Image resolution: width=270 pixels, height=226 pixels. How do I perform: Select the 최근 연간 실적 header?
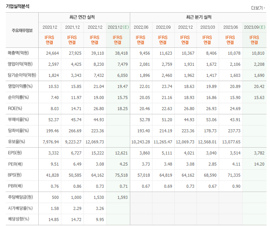(82, 17)
